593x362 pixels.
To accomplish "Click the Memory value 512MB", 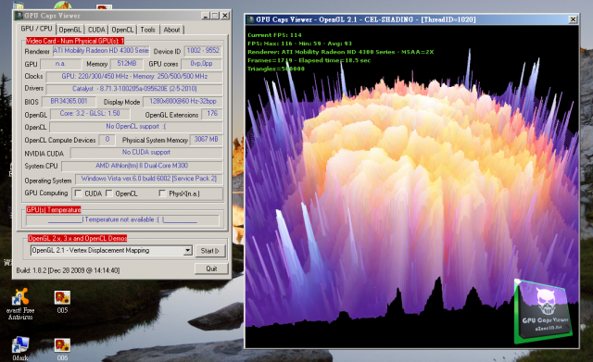I will [x=127, y=64].
